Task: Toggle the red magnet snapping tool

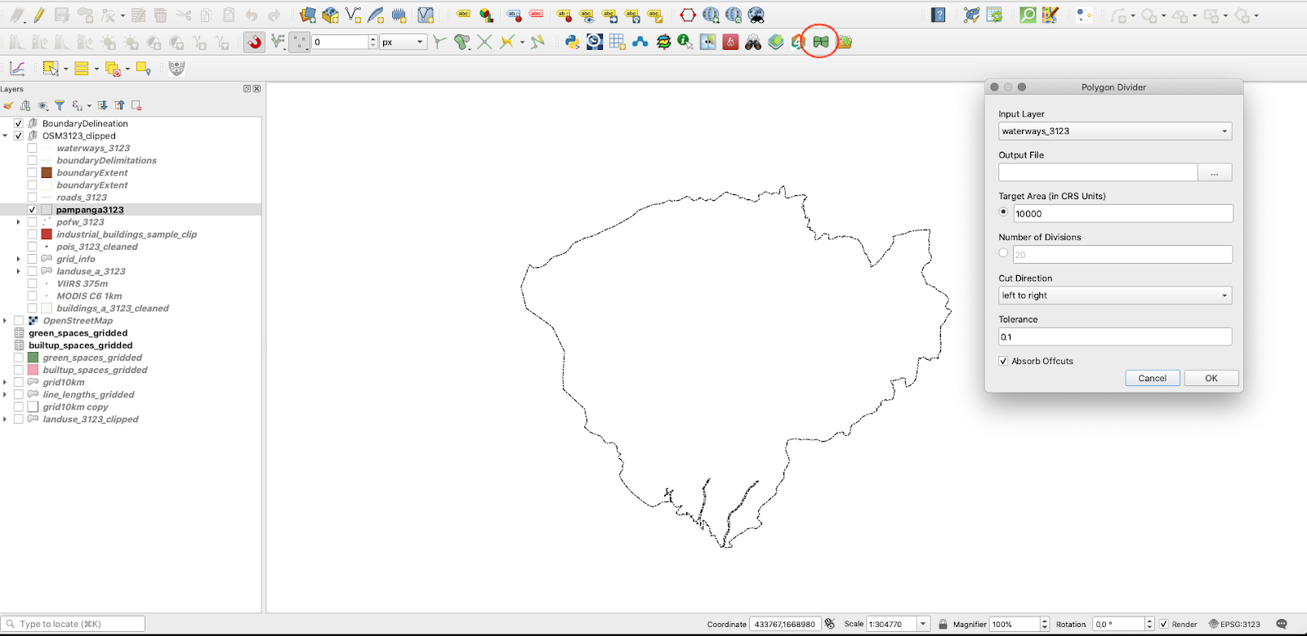Action: [255, 42]
